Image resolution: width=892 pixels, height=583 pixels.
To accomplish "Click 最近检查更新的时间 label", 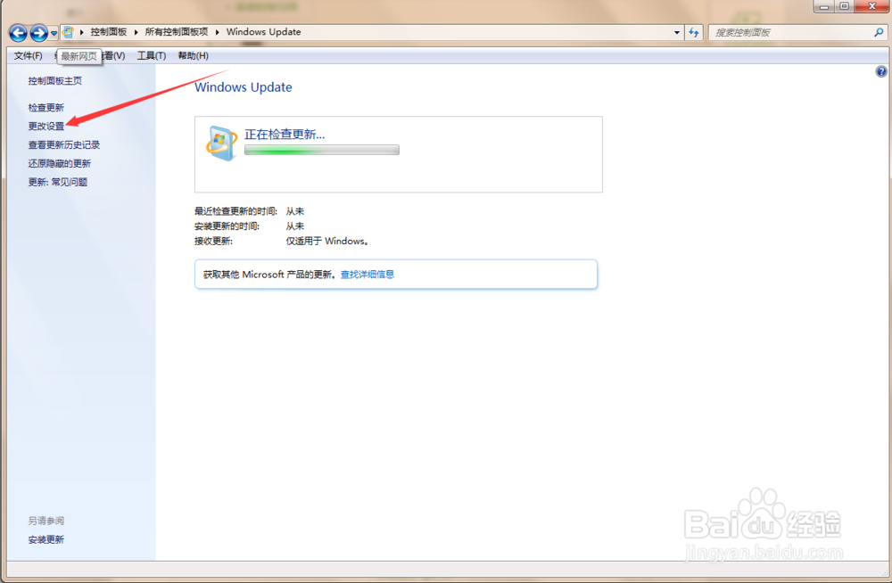I will [235, 211].
